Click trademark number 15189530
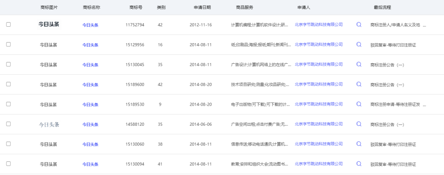 [x=135, y=104]
